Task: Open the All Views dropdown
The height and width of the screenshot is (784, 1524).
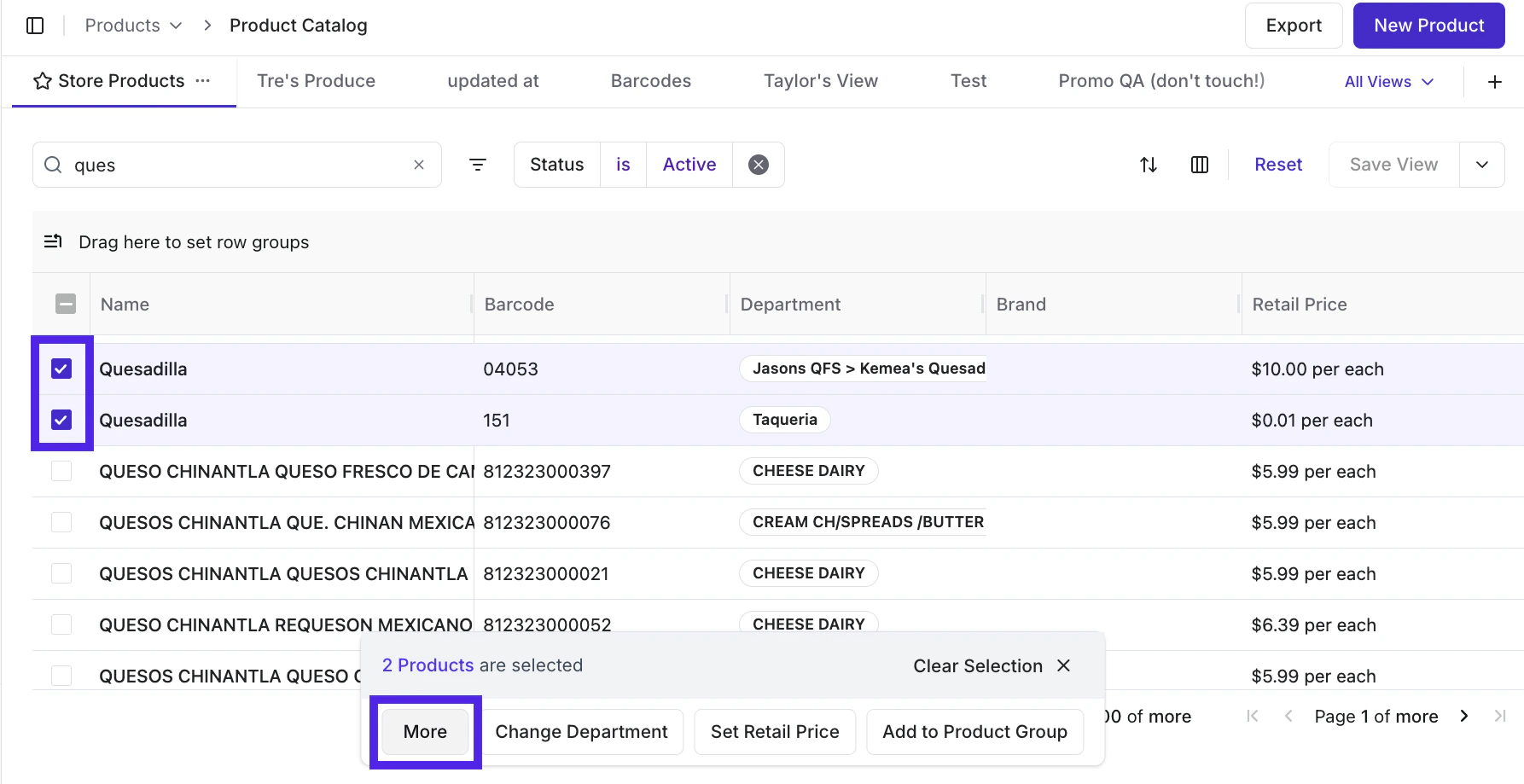Action: tap(1388, 82)
